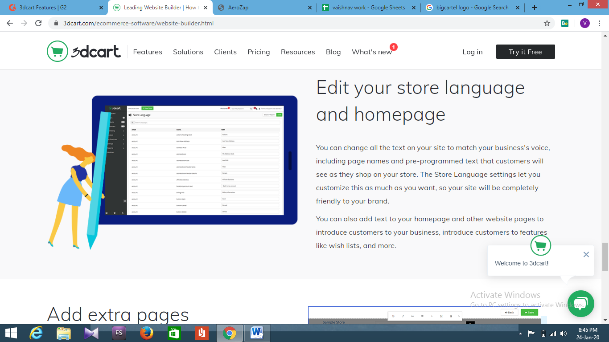This screenshot has height=342, width=609.
Task: Open Visual Studio from taskbar
Action: pos(91,333)
